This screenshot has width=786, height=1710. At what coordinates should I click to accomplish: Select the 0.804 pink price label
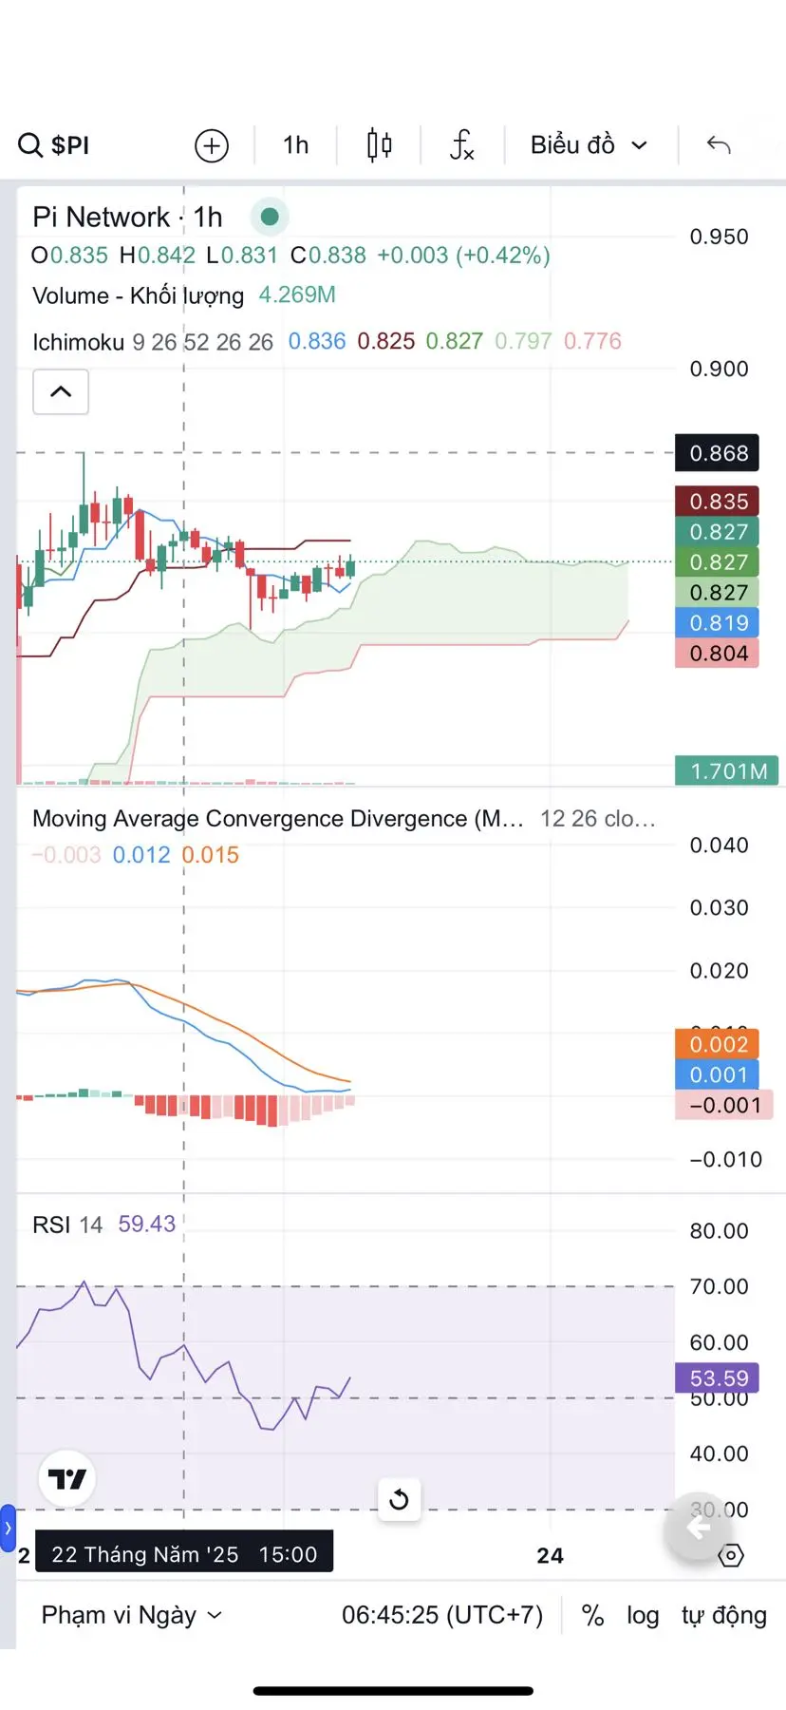coord(718,654)
